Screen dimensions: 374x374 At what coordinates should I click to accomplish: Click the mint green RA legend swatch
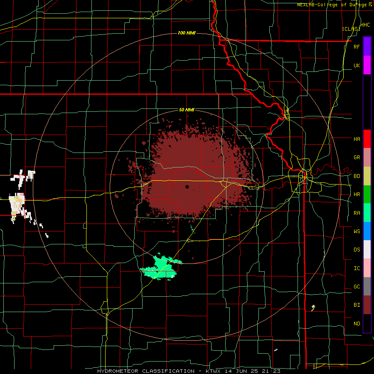pyautogui.click(x=367, y=213)
